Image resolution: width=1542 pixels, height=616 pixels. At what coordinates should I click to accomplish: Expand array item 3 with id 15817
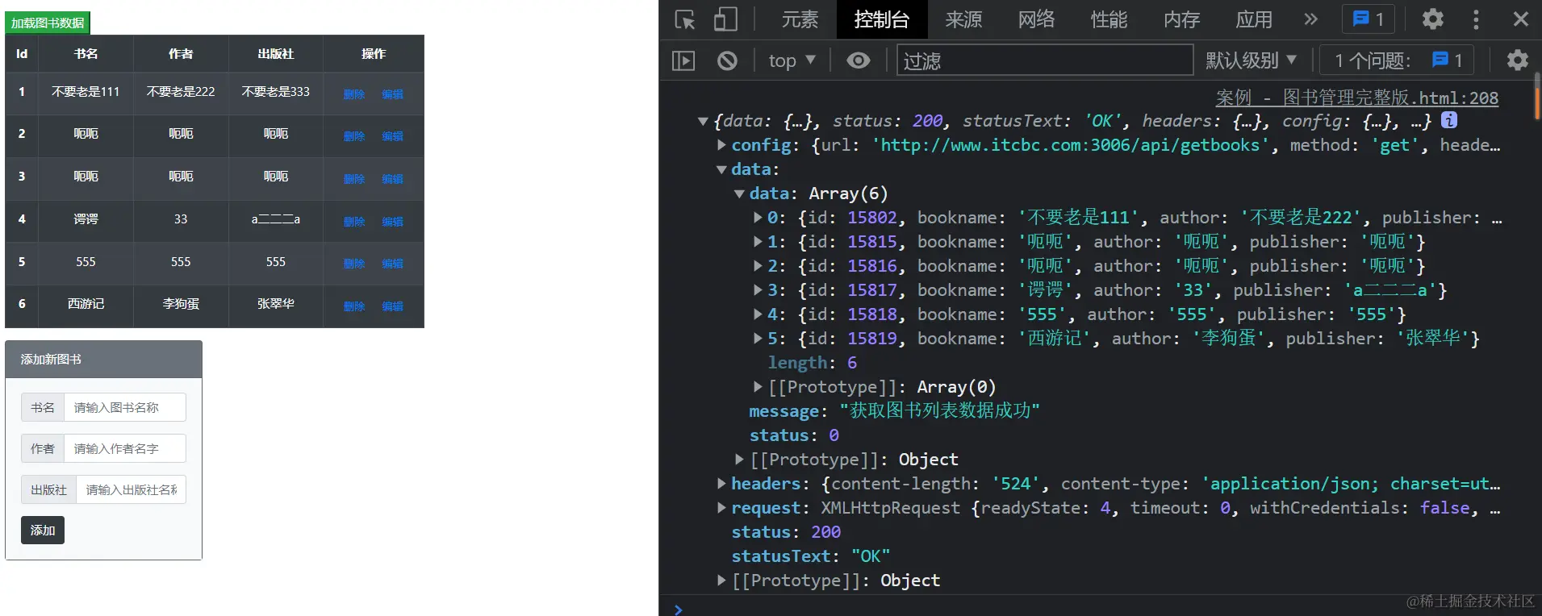tap(758, 290)
